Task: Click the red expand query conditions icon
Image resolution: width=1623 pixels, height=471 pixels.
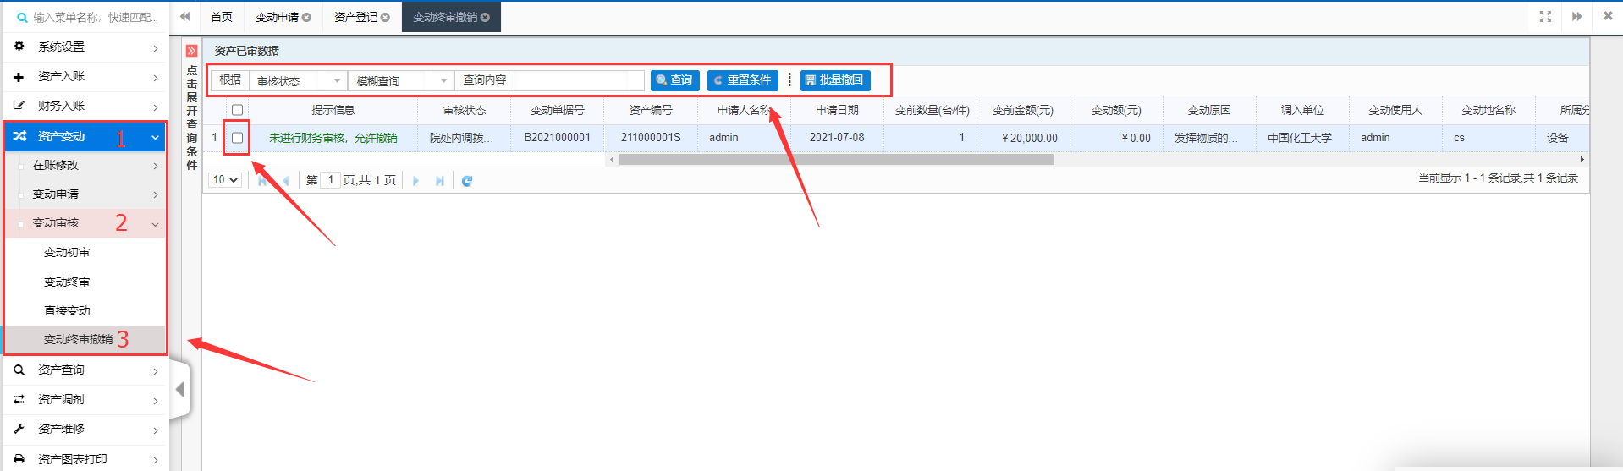Action: point(192,51)
